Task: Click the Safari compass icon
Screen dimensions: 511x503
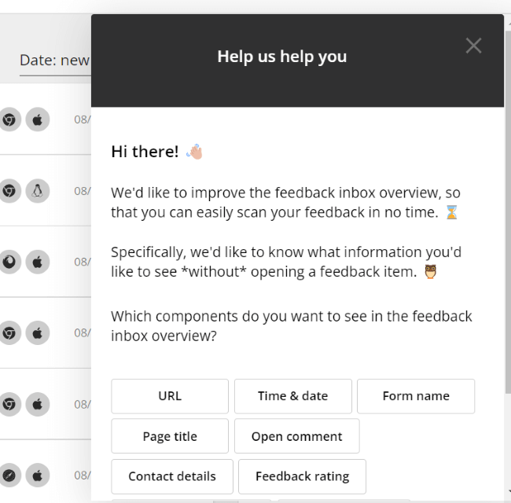Action: pos(9,475)
